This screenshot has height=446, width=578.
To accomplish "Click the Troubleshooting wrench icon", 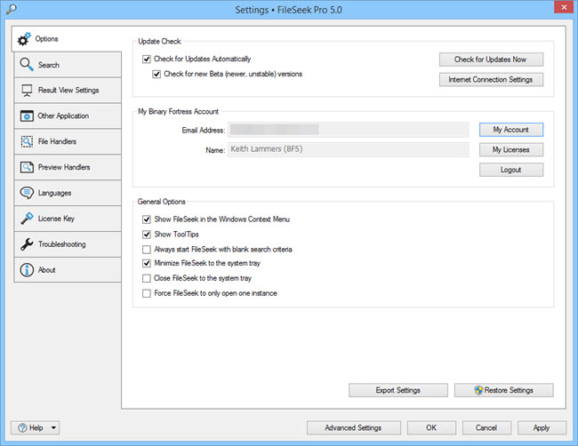I will 27,244.
